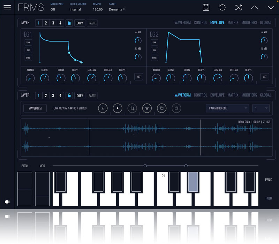Delete the sample with the trash icon
The height and width of the screenshot is (244, 279).
[147, 108]
